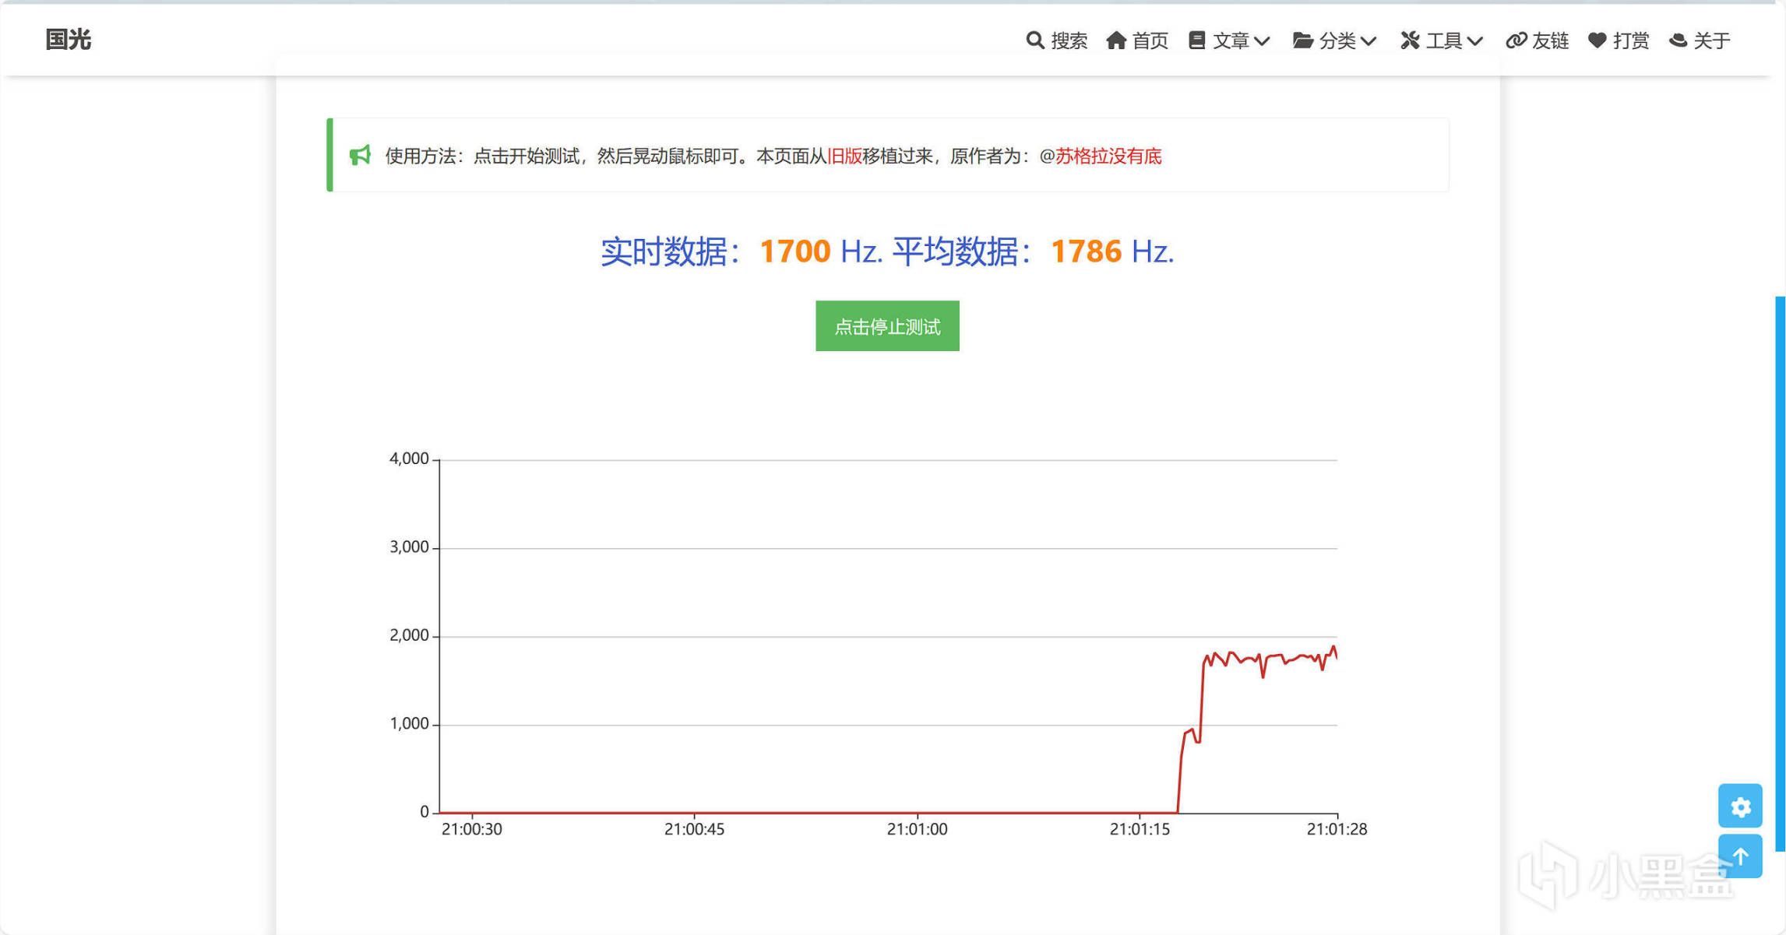1786x935 pixels.
Task: Open the 关于 menu item
Action: pos(1711,40)
